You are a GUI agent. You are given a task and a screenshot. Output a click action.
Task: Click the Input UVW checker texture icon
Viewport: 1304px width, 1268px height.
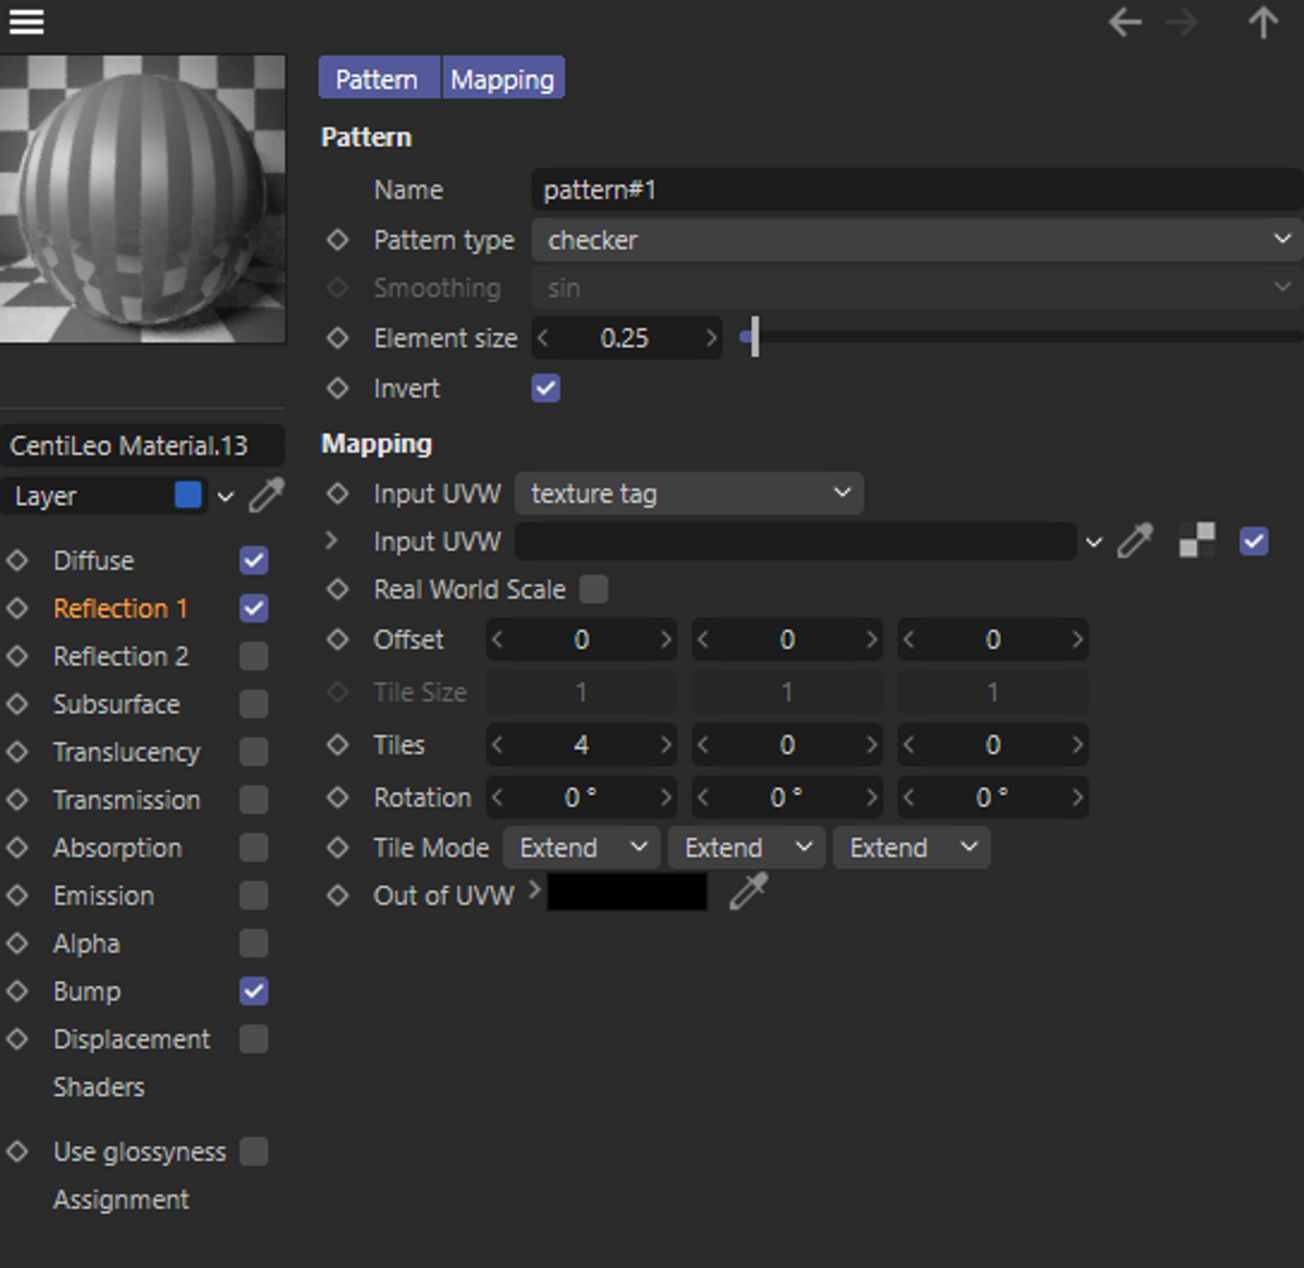[x=1196, y=541]
